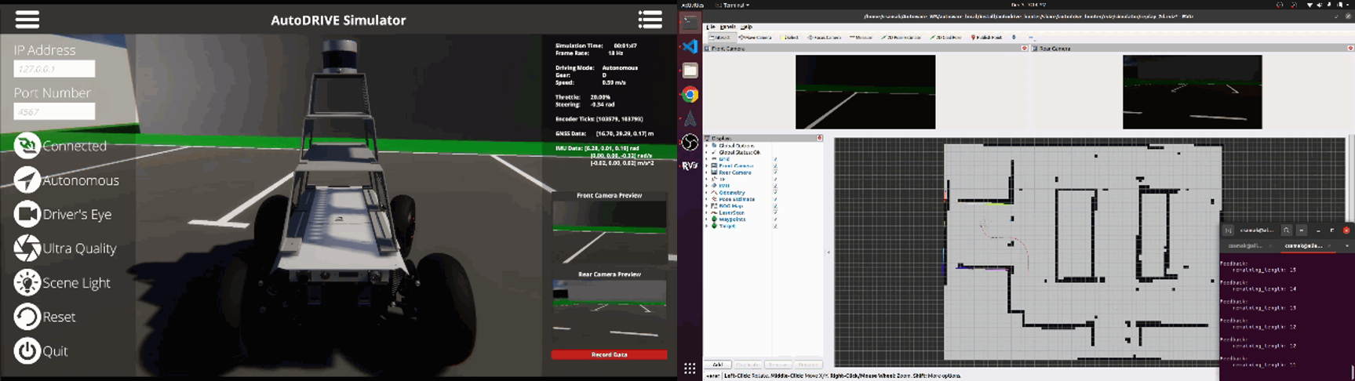Open the hamburger menu in AutoDRIVE Simulator
Viewport: 1355px width, 381px height.
pyautogui.click(x=27, y=20)
